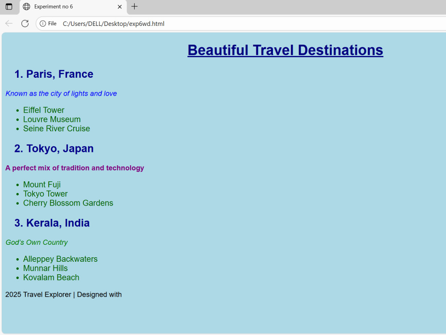Select the Experiment no 6 tab
This screenshot has height=335, width=446.
click(x=74, y=7)
